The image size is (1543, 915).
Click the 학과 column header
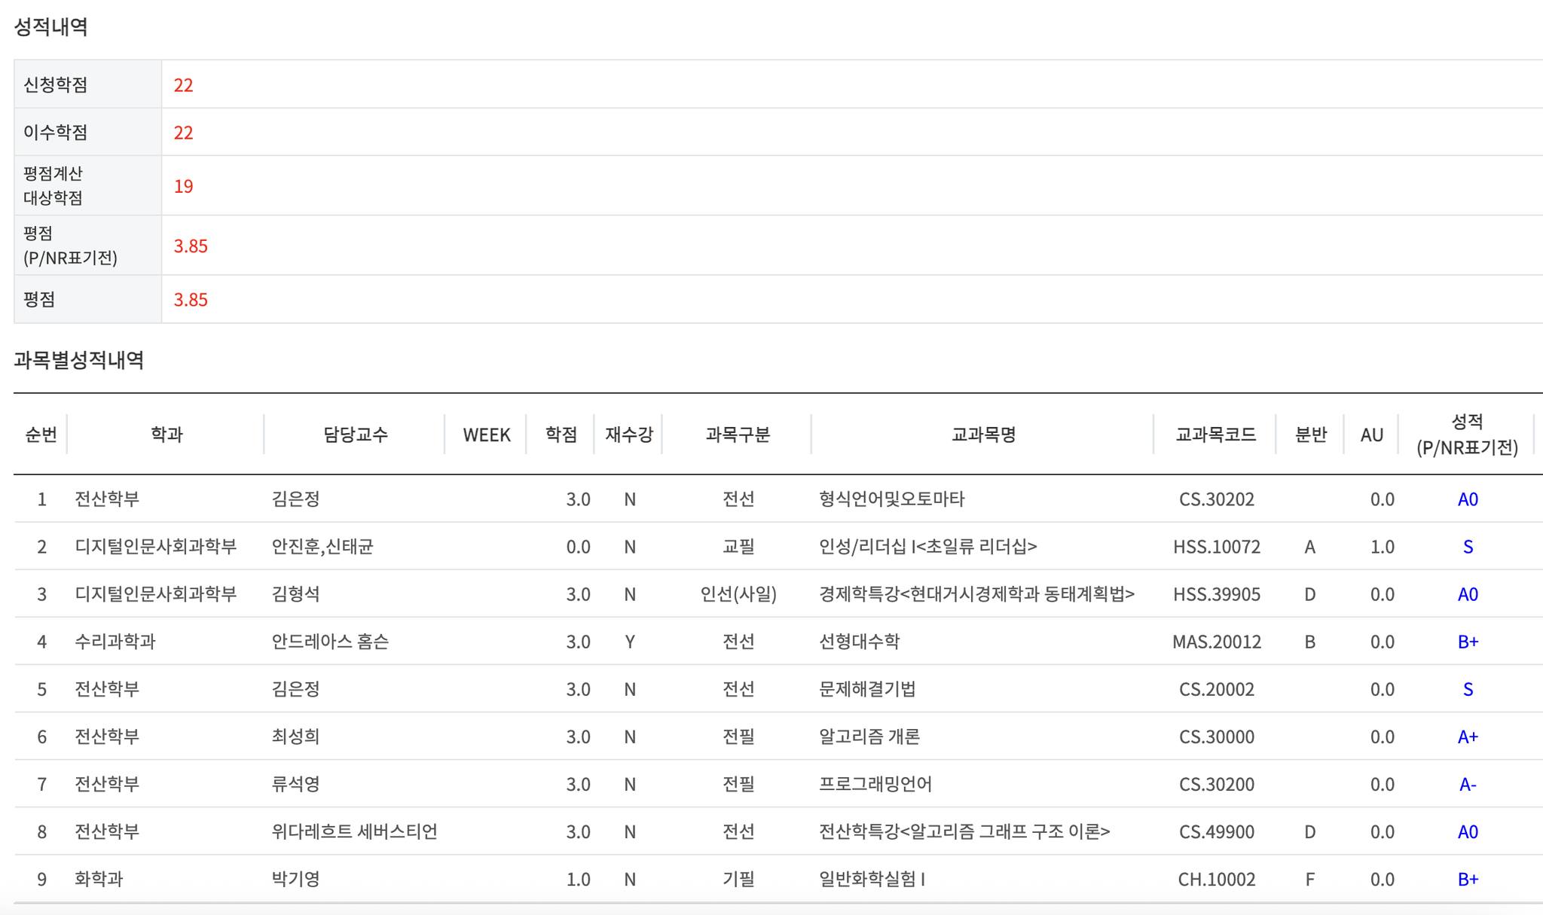[x=167, y=435]
